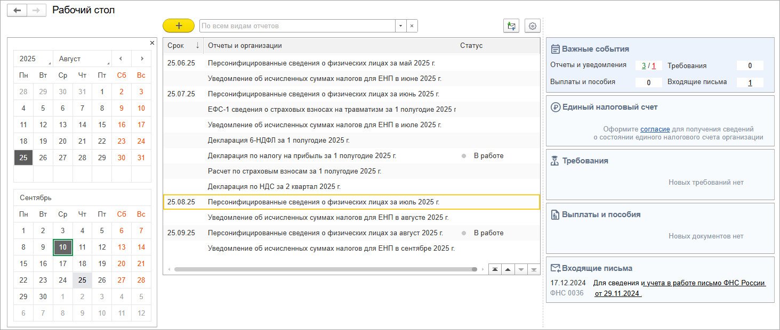780x330 pixels.
Task: Open the report type filter dropdown
Action: 400,26
